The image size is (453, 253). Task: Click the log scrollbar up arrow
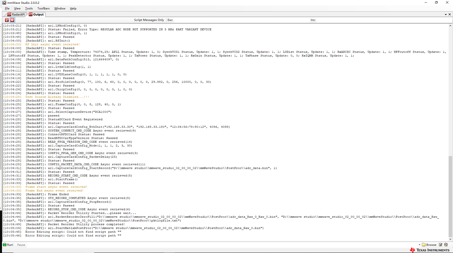450,26
